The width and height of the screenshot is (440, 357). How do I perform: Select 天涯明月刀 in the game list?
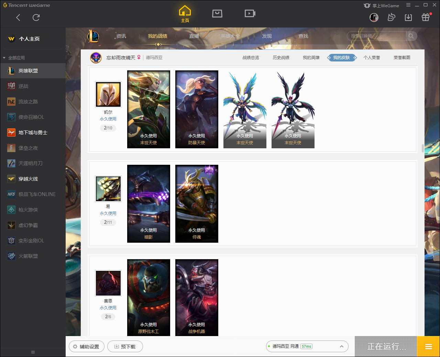[33, 163]
